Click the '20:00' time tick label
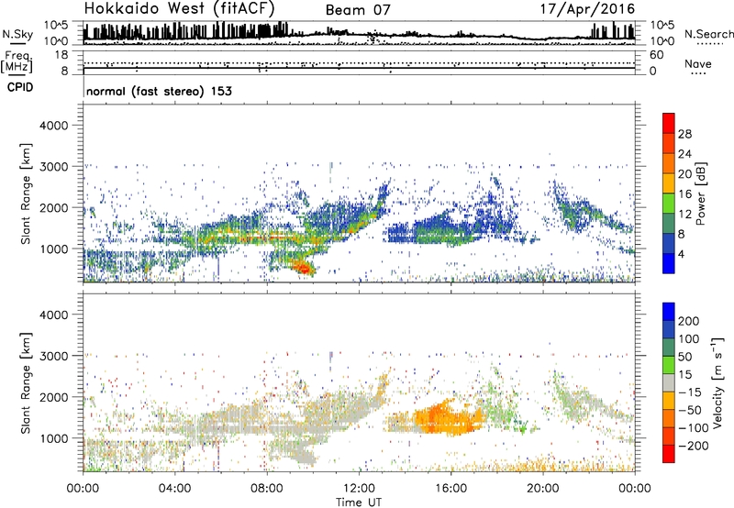The image size is (734, 508). click(x=542, y=489)
